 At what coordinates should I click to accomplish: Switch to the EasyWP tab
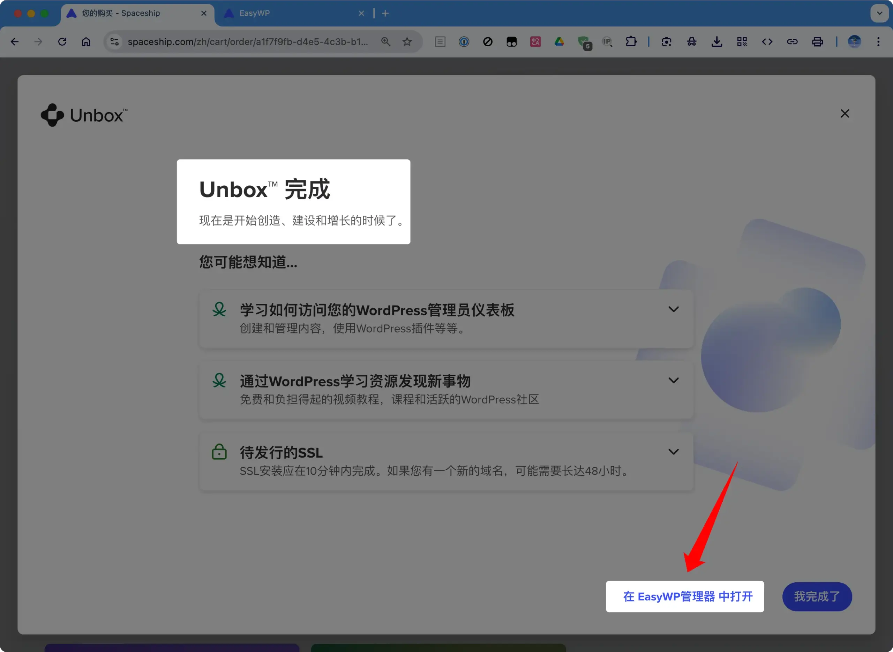(294, 14)
